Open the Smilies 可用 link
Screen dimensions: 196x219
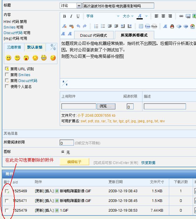pos(9,27)
